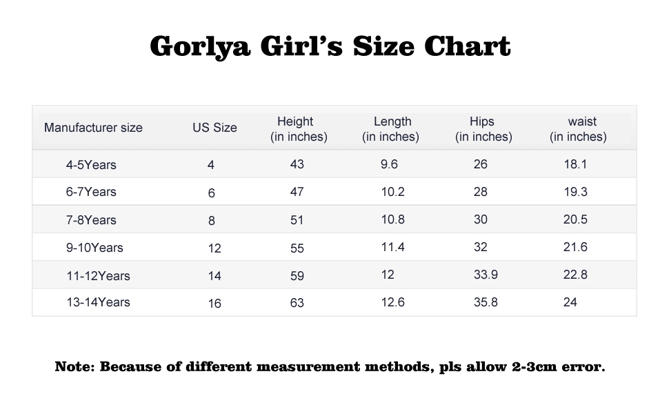Click the 6-7Years row label
The image size is (669, 414).
click(91, 192)
